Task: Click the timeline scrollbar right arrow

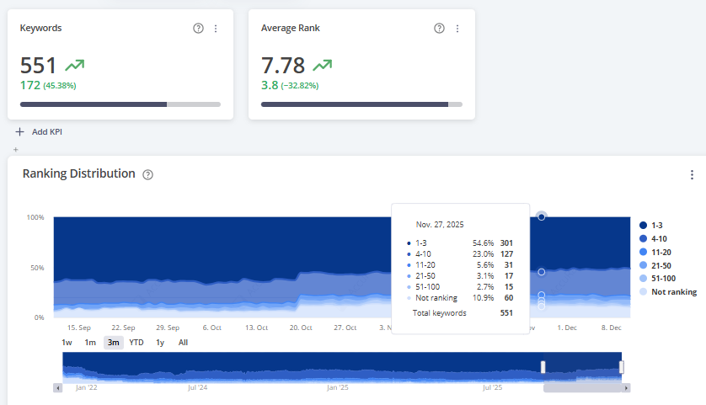Action: [x=625, y=388]
